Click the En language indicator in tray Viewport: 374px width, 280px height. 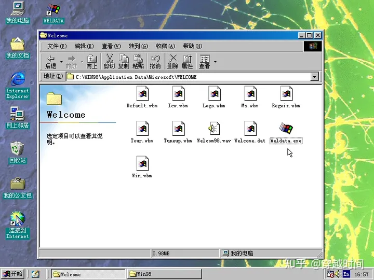click(346, 274)
